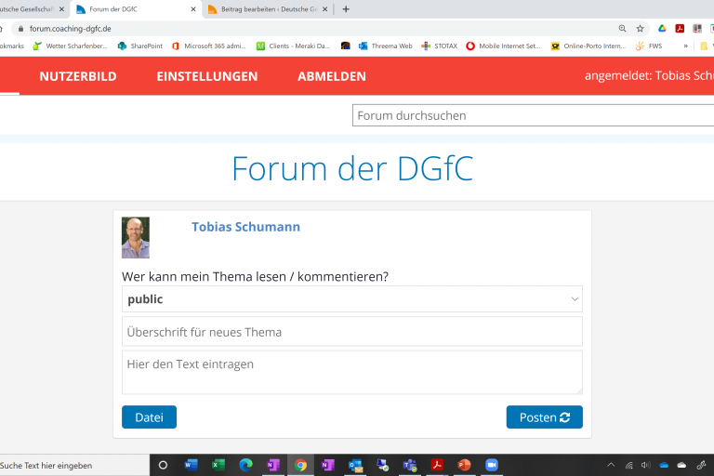Click the zoom magnifier icon in address bar
The width and height of the screenshot is (714, 476).
(622, 29)
